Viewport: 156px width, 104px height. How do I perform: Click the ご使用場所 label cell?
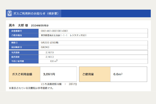24,35
